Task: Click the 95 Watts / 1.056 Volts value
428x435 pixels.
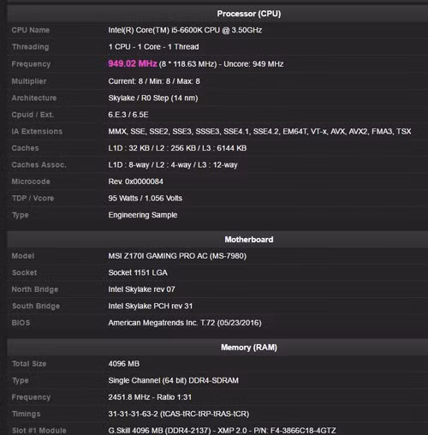Action: click(146, 198)
